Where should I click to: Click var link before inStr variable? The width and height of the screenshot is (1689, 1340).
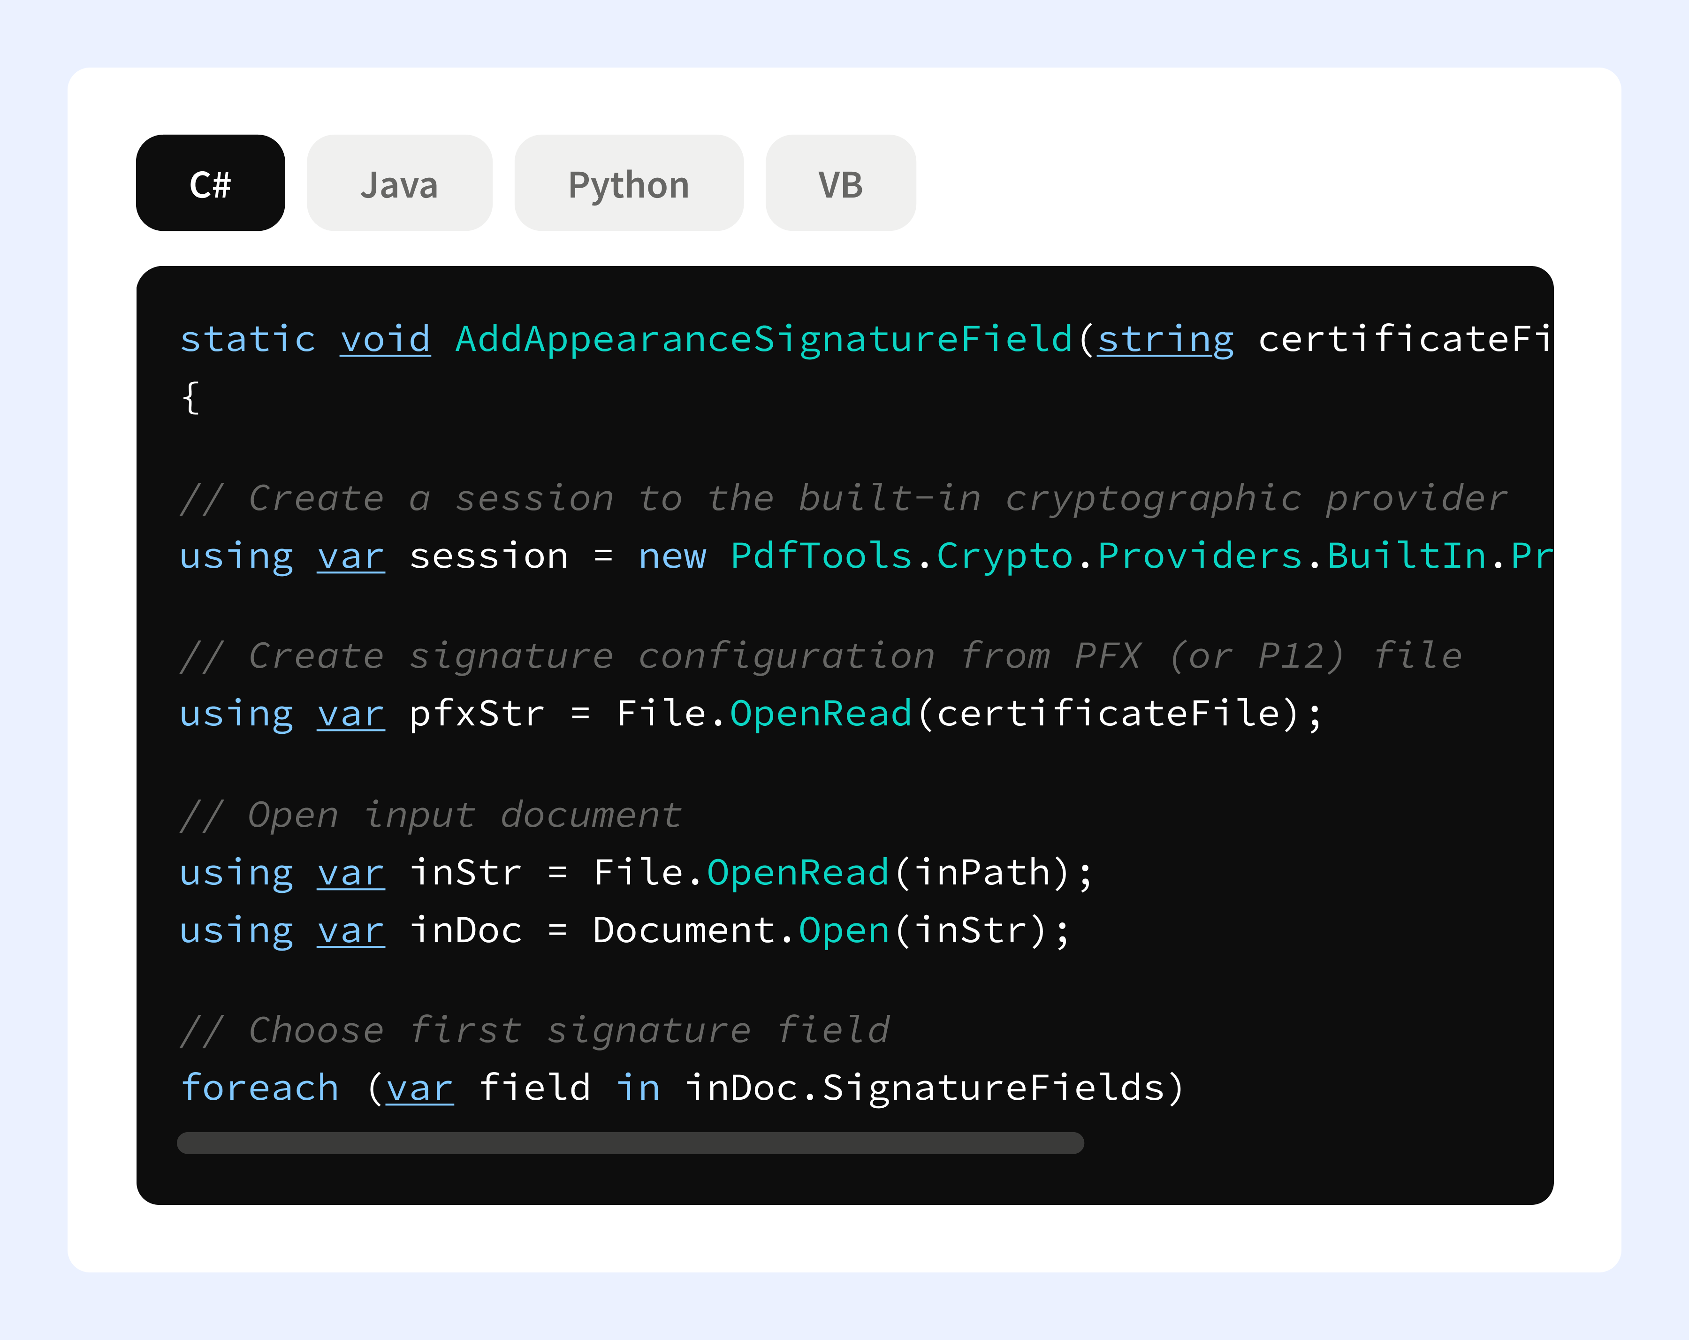(x=350, y=872)
